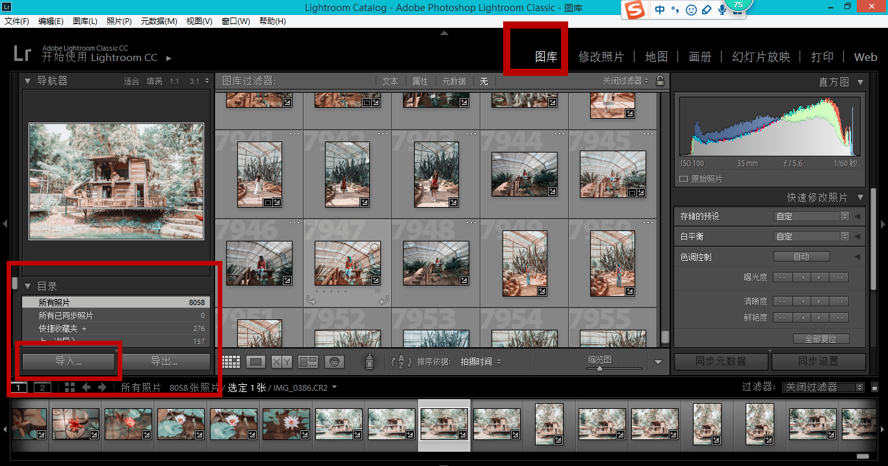Open Compare view (XY icon)

tap(281, 362)
